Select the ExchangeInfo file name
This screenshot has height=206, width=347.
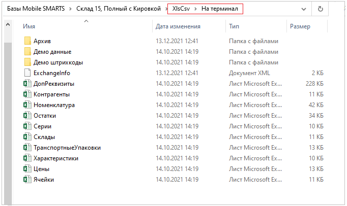pyautogui.click(x=52, y=73)
